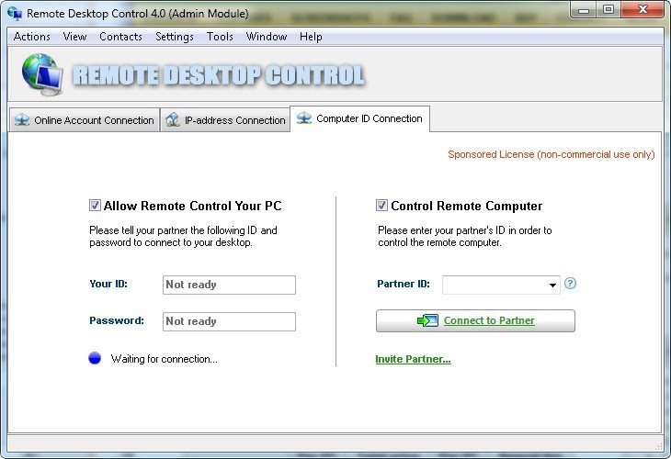
Task: Maximize the Remote Desktop Control window
Action: [608, 10]
